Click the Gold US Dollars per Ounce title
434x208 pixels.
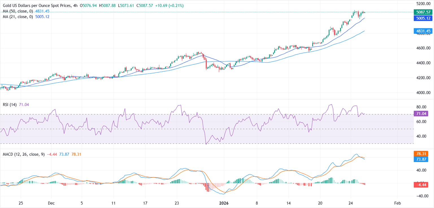37,6
